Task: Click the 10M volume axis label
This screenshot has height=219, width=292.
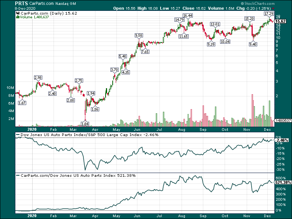Action: click(10, 87)
